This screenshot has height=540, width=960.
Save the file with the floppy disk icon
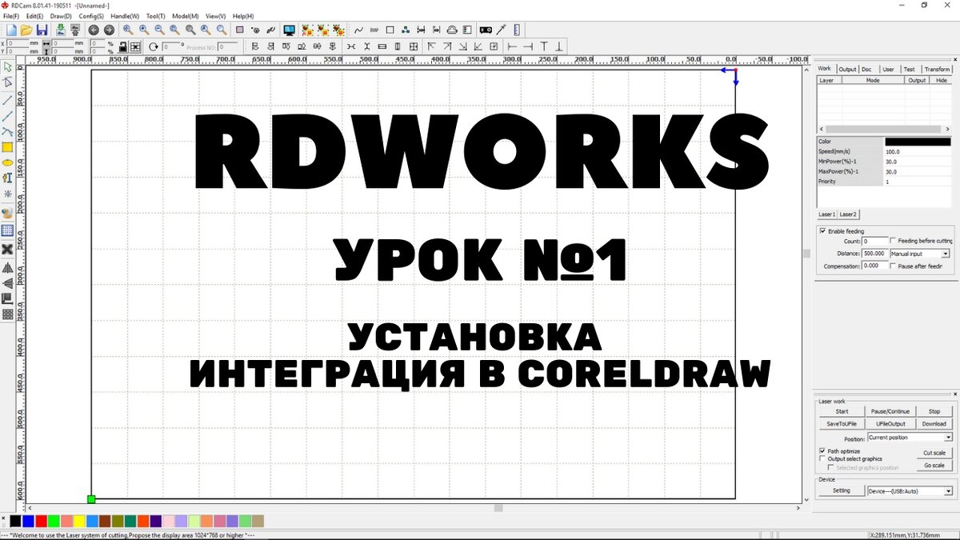pyautogui.click(x=42, y=30)
